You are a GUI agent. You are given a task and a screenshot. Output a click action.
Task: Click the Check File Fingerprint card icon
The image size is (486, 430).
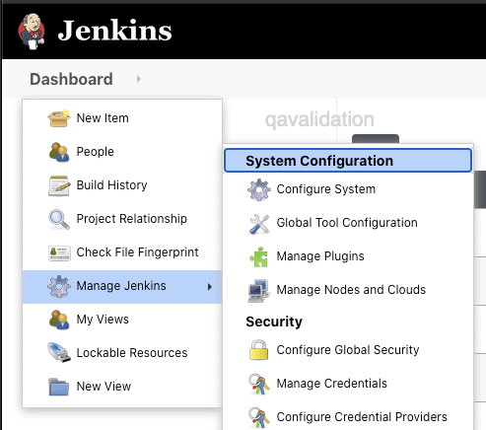pos(59,253)
